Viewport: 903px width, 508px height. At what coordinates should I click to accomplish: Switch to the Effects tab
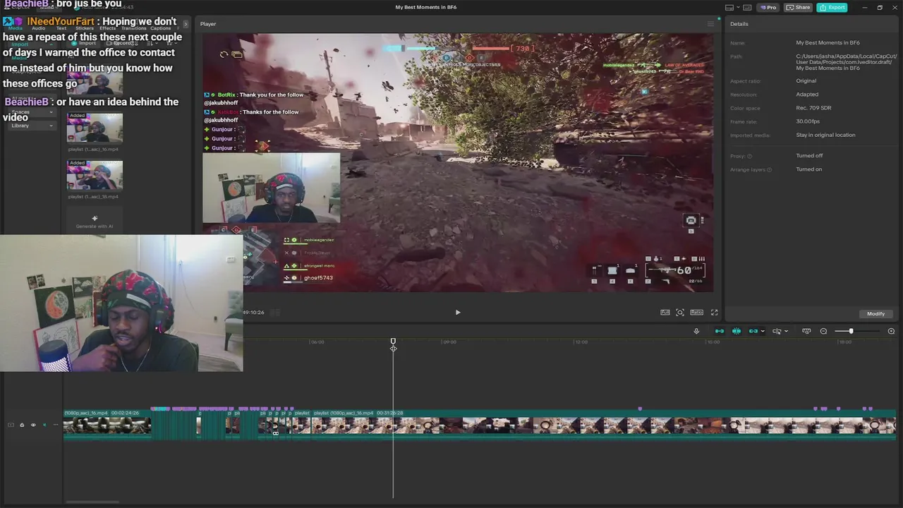[107, 28]
